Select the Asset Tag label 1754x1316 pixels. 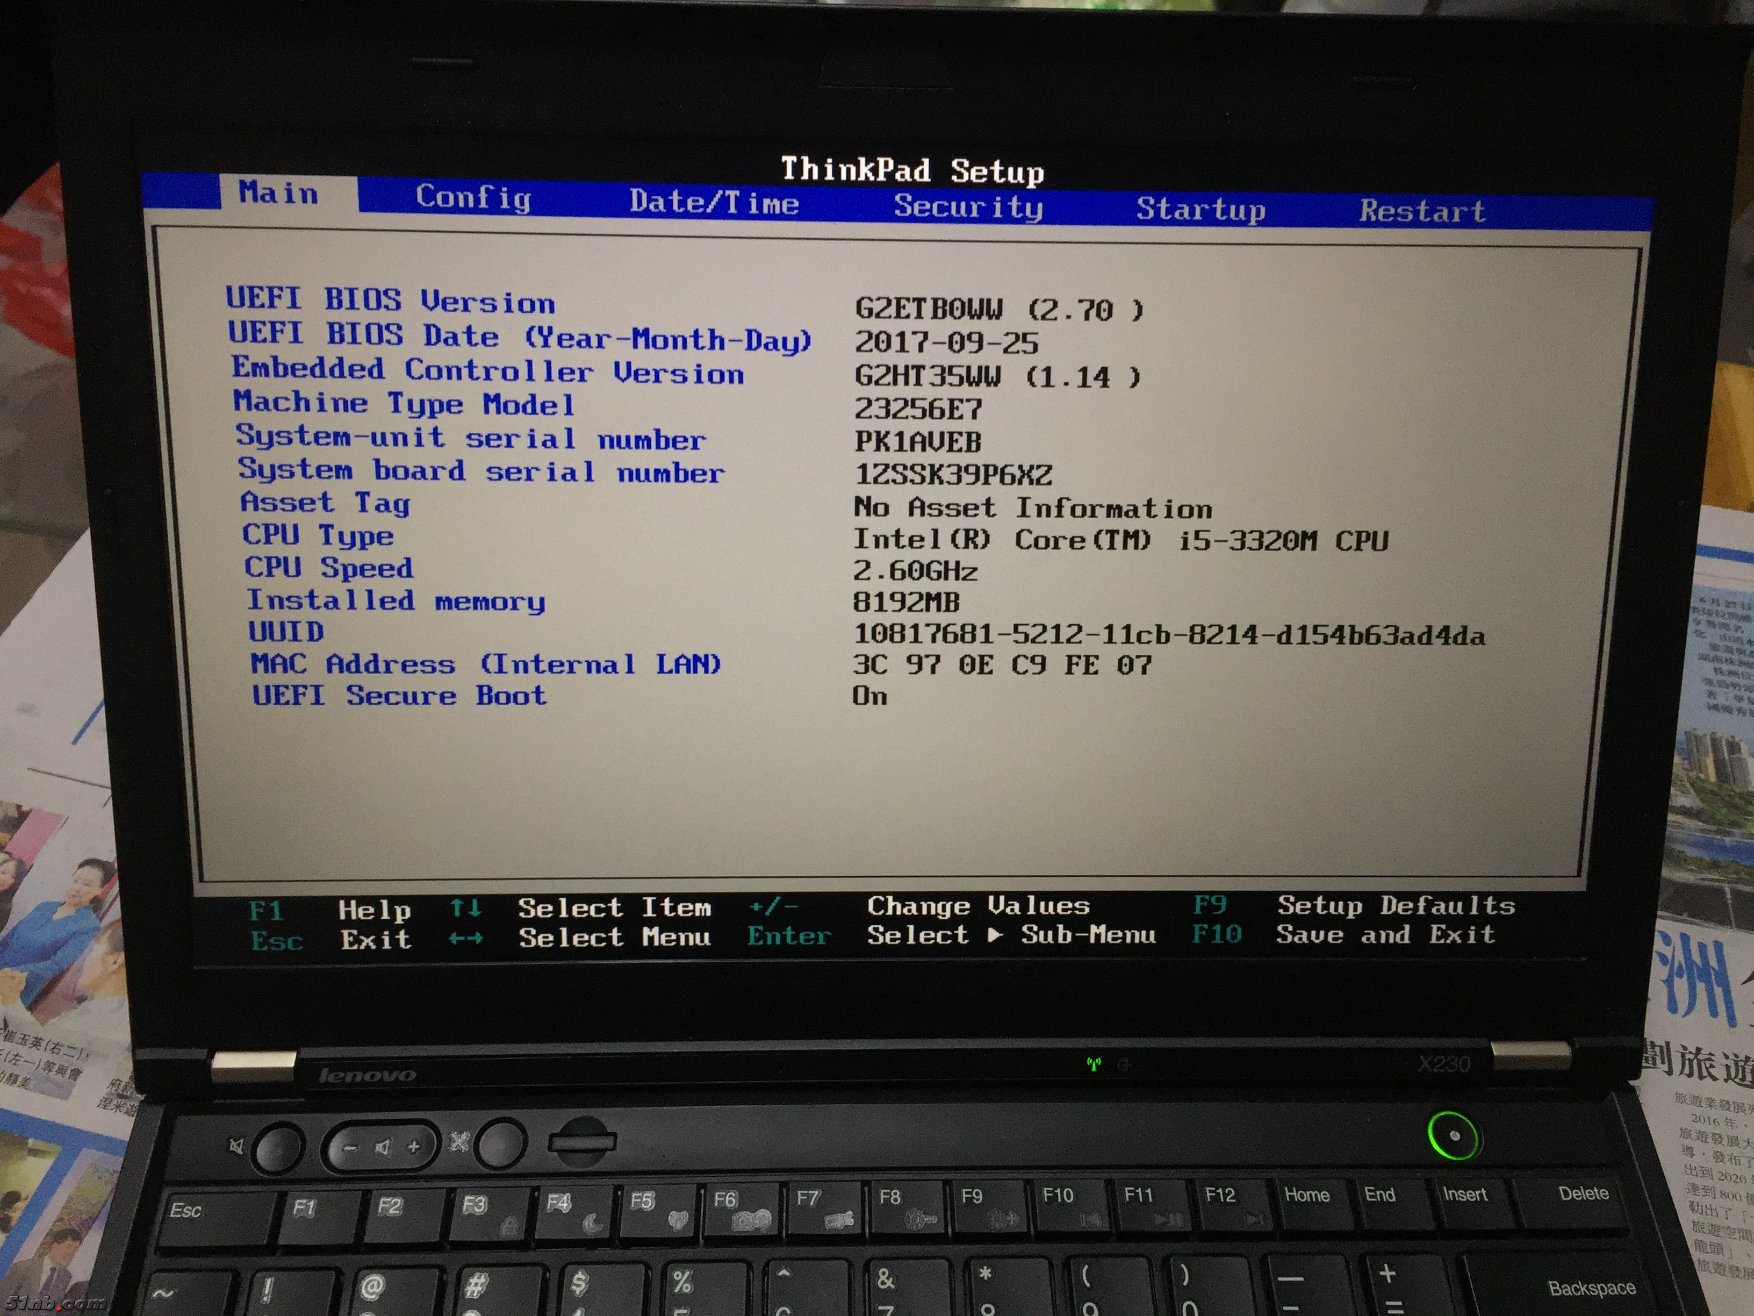[x=325, y=503]
